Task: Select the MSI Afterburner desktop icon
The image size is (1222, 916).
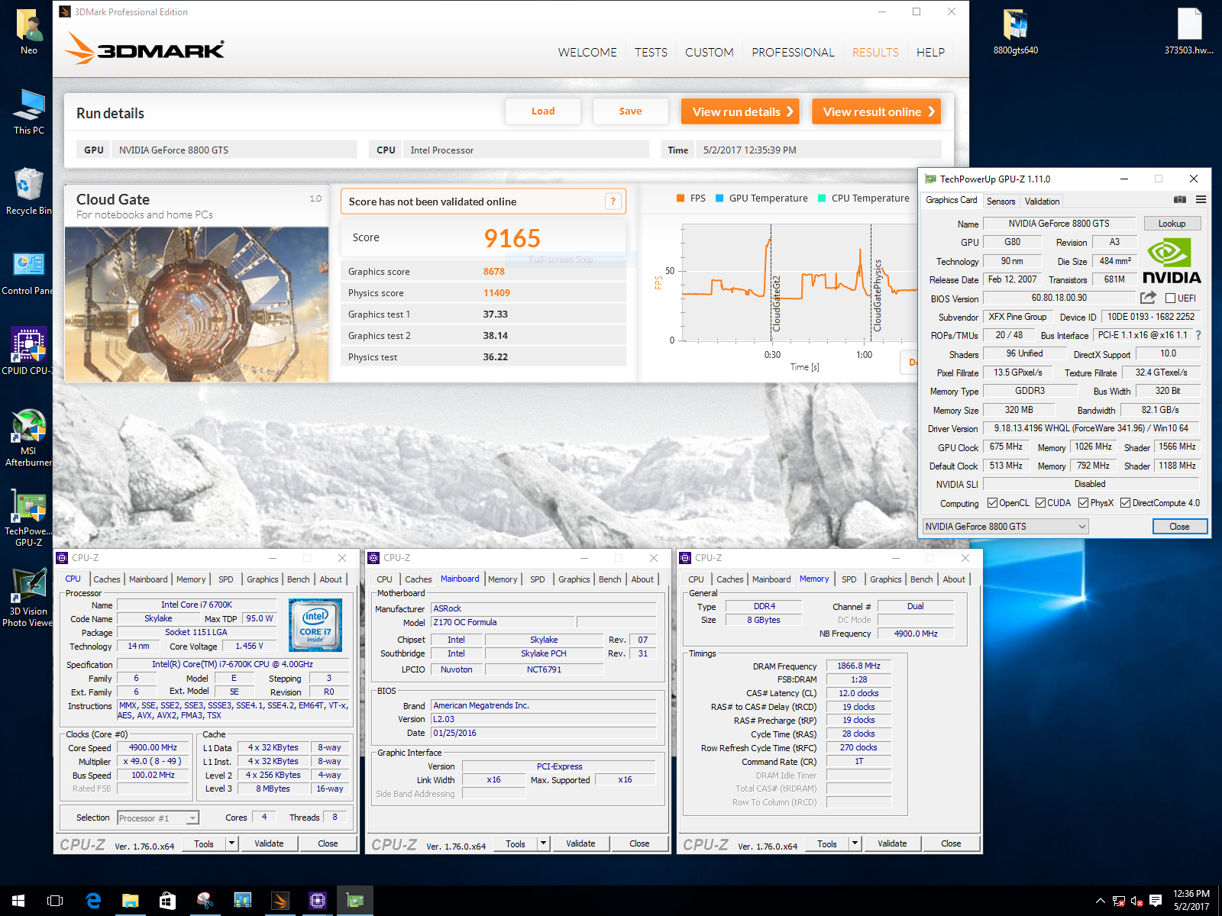Action: tap(29, 438)
